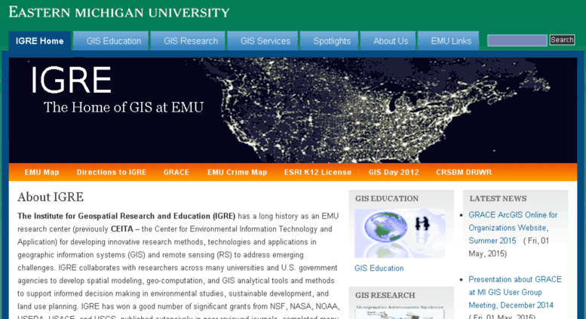Image resolution: width=586 pixels, height=319 pixels.
Task: Click into the site search field
Action: [517, 40]
